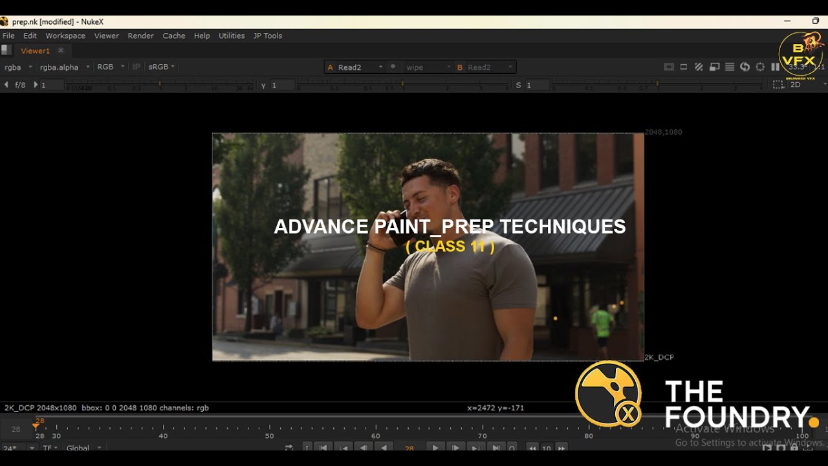The image size is (828, 466).
Task: Click the timeline start frame field 28
Action: pos(16,428)
